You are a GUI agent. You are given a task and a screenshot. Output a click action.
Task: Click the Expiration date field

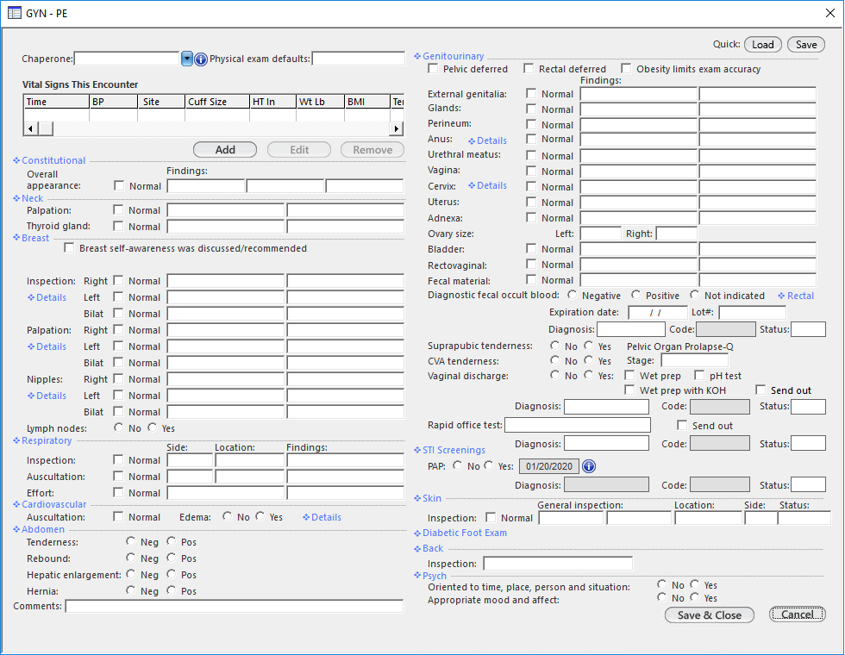click(658, 312)
